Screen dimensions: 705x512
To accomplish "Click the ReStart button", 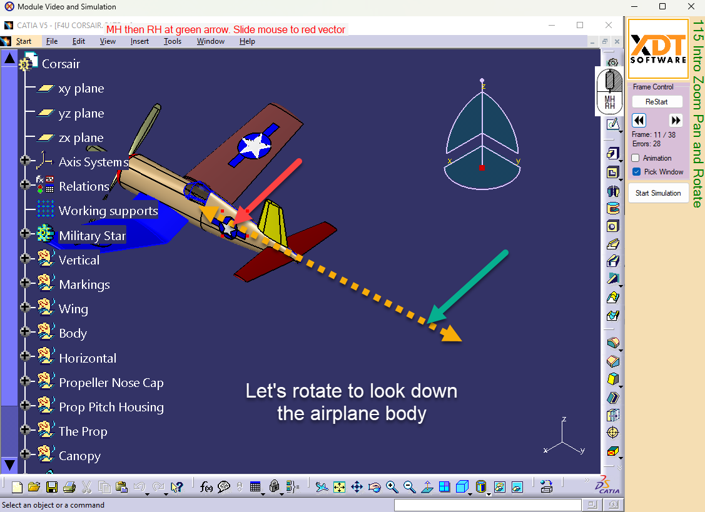I will pyautogui.click(x=657, y=102).
